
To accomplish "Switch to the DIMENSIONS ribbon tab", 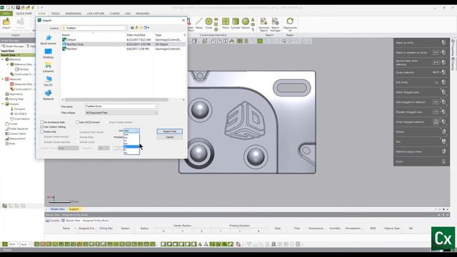I will pyautogui.click(x=73, y=14).
